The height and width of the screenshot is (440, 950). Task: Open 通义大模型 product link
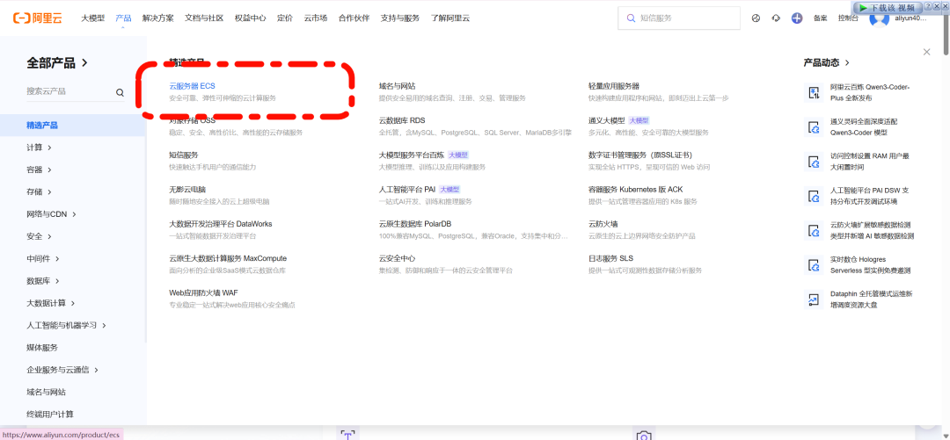(x=606, y=120)
